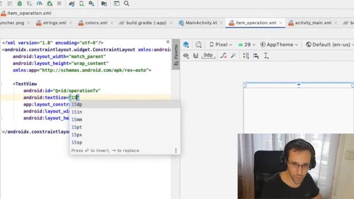Screen dimensions: 354x199
Task: Click the Design Surface layers icon
Action: (186, 44)
